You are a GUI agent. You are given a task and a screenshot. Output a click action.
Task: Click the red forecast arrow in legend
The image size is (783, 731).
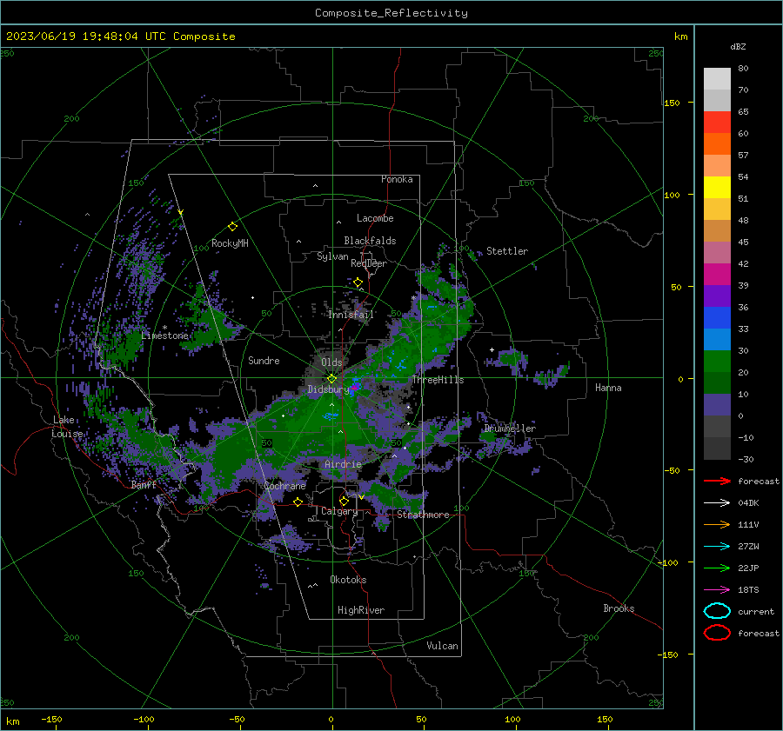717,481
